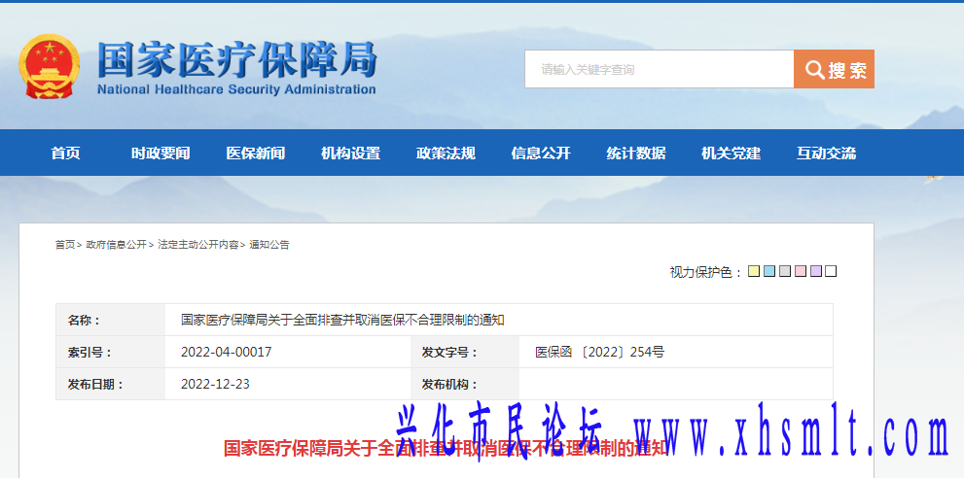
Task: Select the blue eye-protection color swatch
Action: [x=769, y=271]
